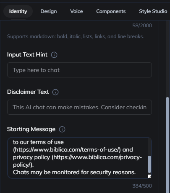The image size is (170, 193).
Task: Click the 58/2000 character counter
Action: coord(142,26)
